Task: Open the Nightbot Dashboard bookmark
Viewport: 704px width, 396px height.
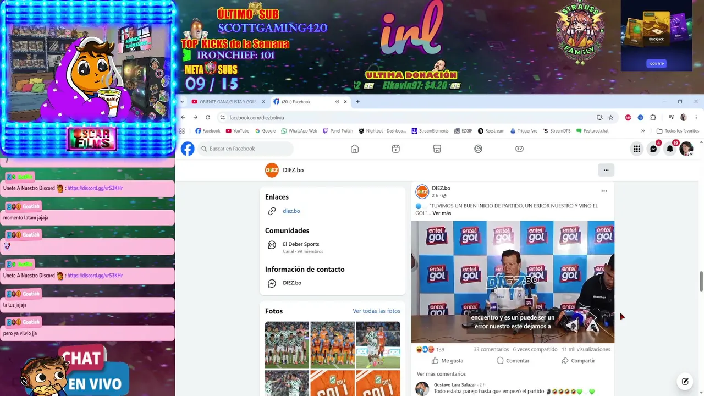Action: click(382, 131)
